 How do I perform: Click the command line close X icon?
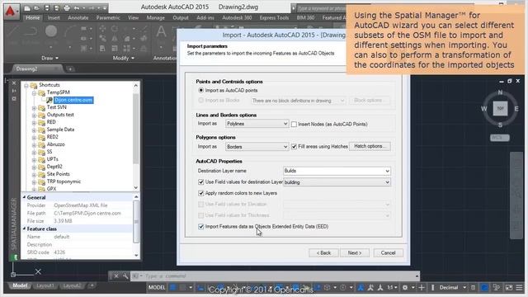[x=115, y=276]
